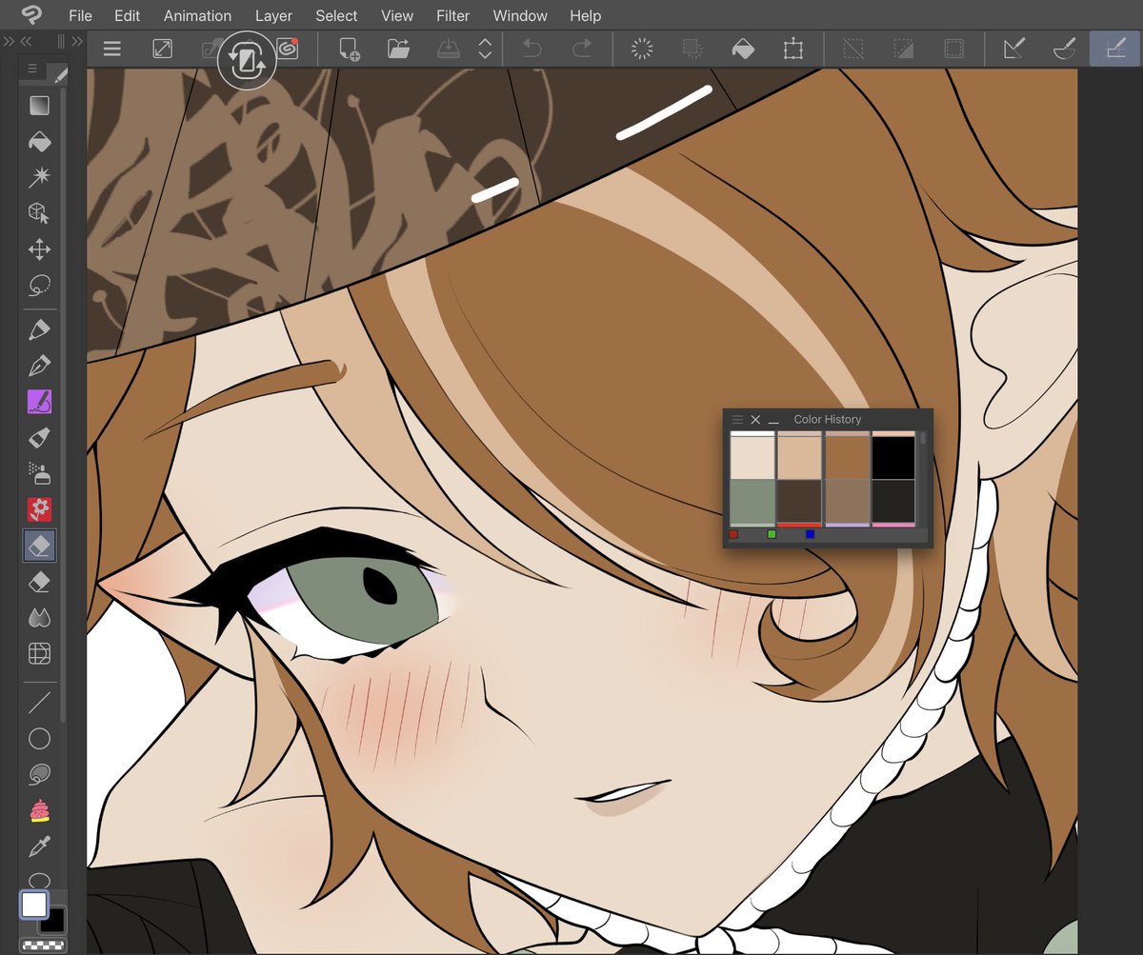The image size is (1143, 955).
Task: Pick black swatch in Color History
Action: click(893, 458)
